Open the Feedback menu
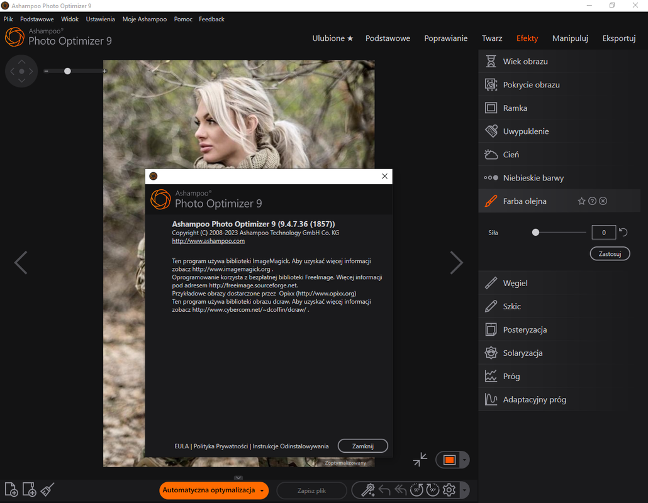Viewport: 648px width, 503px height. coord(211,19)
